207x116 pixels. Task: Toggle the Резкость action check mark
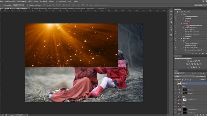[x=175, y=23]
